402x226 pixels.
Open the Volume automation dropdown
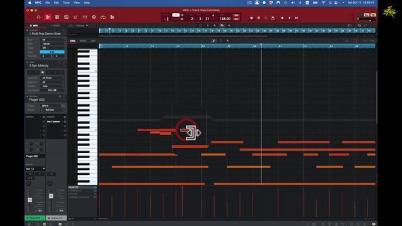click(82, 26)
